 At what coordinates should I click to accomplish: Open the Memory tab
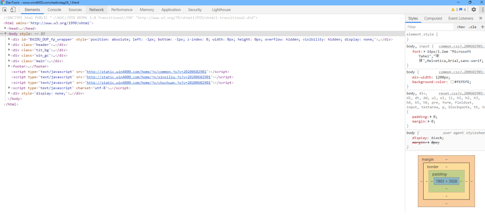147,10
